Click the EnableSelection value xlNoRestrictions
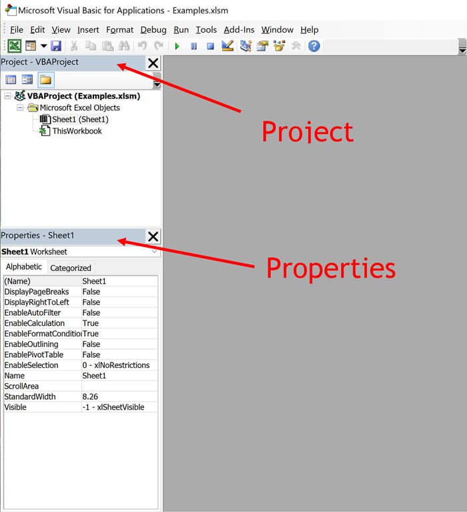The height and width of the screenshot is (512, 467). click(119, 365)
